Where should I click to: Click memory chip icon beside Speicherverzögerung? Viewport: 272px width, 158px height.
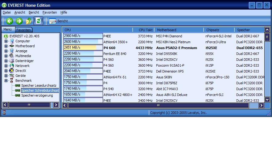click(18, 95)
